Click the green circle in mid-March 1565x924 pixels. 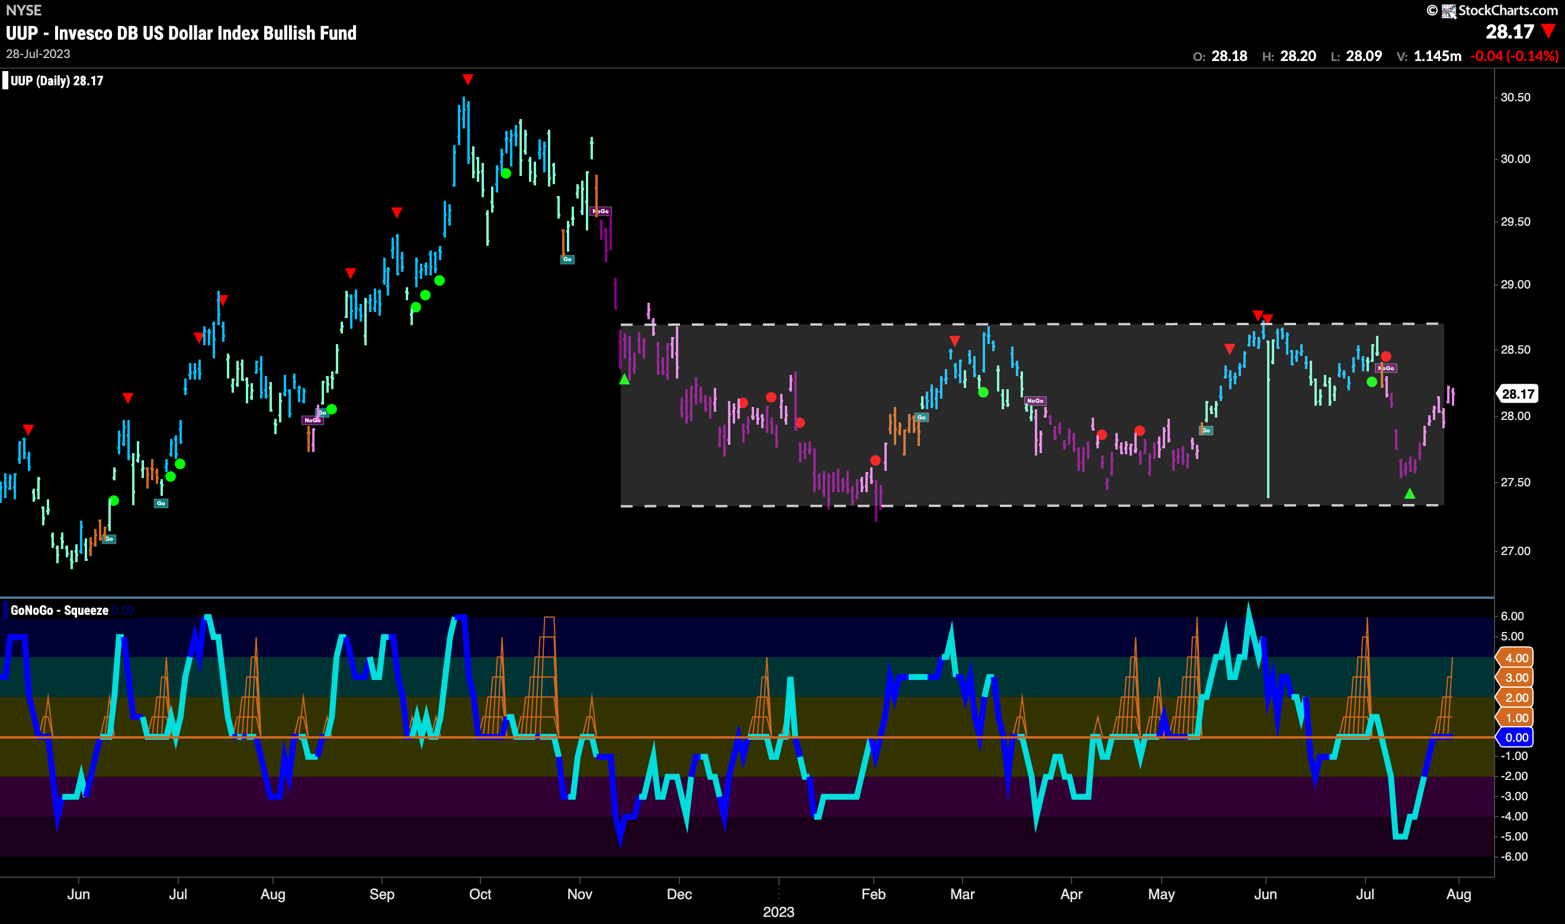pos(983,392)
